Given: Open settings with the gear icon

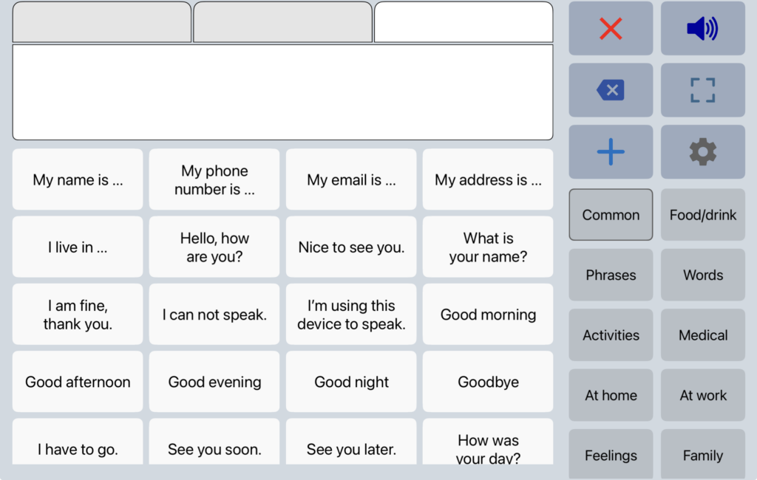Looking at the screenshot, I should point(702,151).
